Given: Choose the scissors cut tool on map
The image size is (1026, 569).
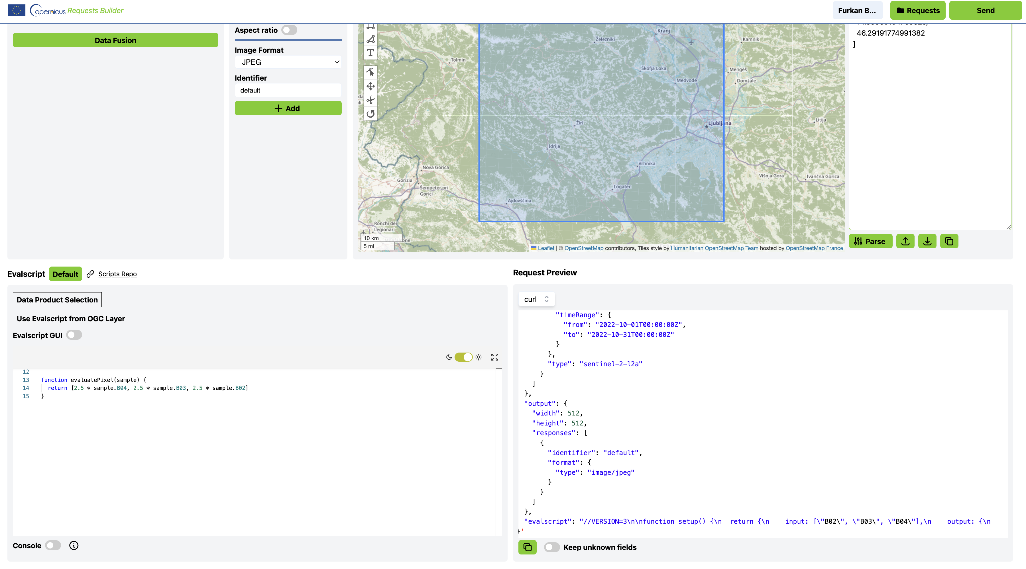Looking at the screenshot, I should pos(370,100).
